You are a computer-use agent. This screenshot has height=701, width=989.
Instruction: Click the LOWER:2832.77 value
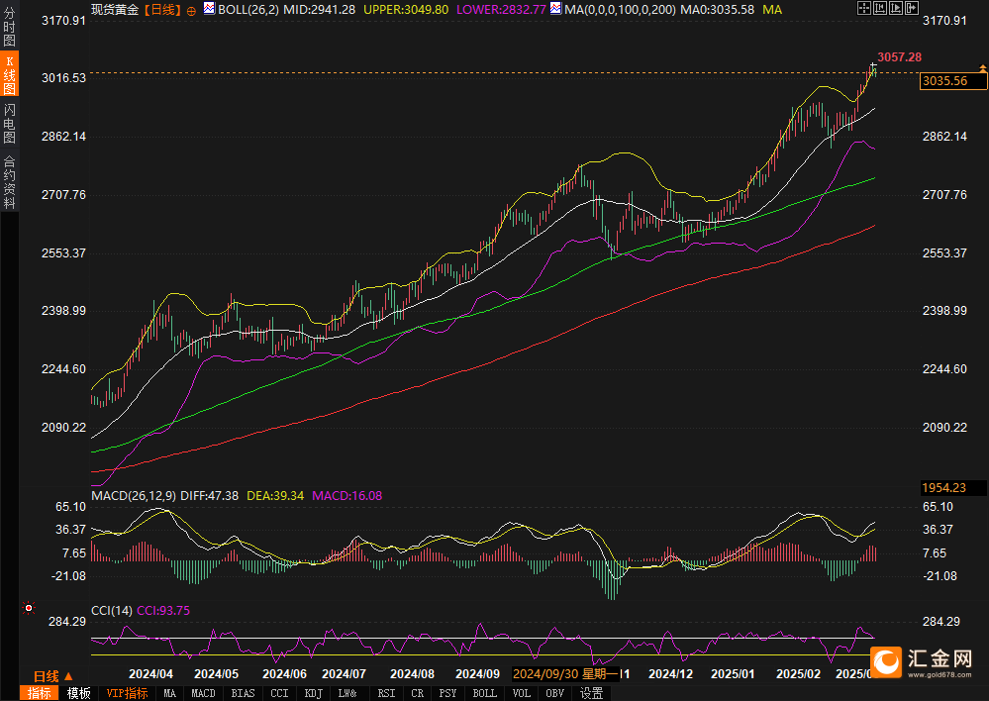pos(502,10)
